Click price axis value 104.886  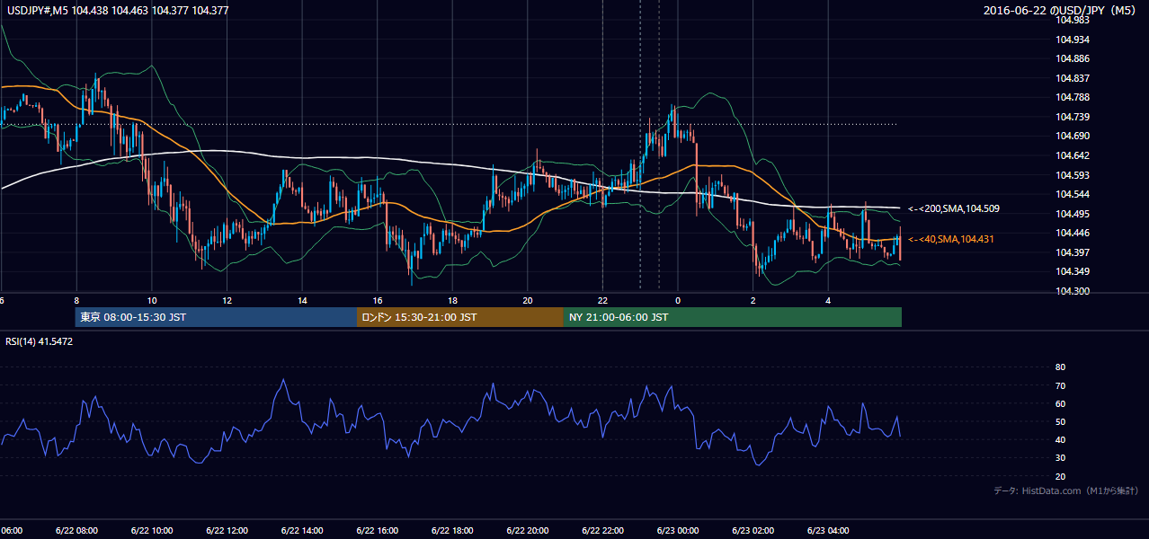click(1073, 58)
